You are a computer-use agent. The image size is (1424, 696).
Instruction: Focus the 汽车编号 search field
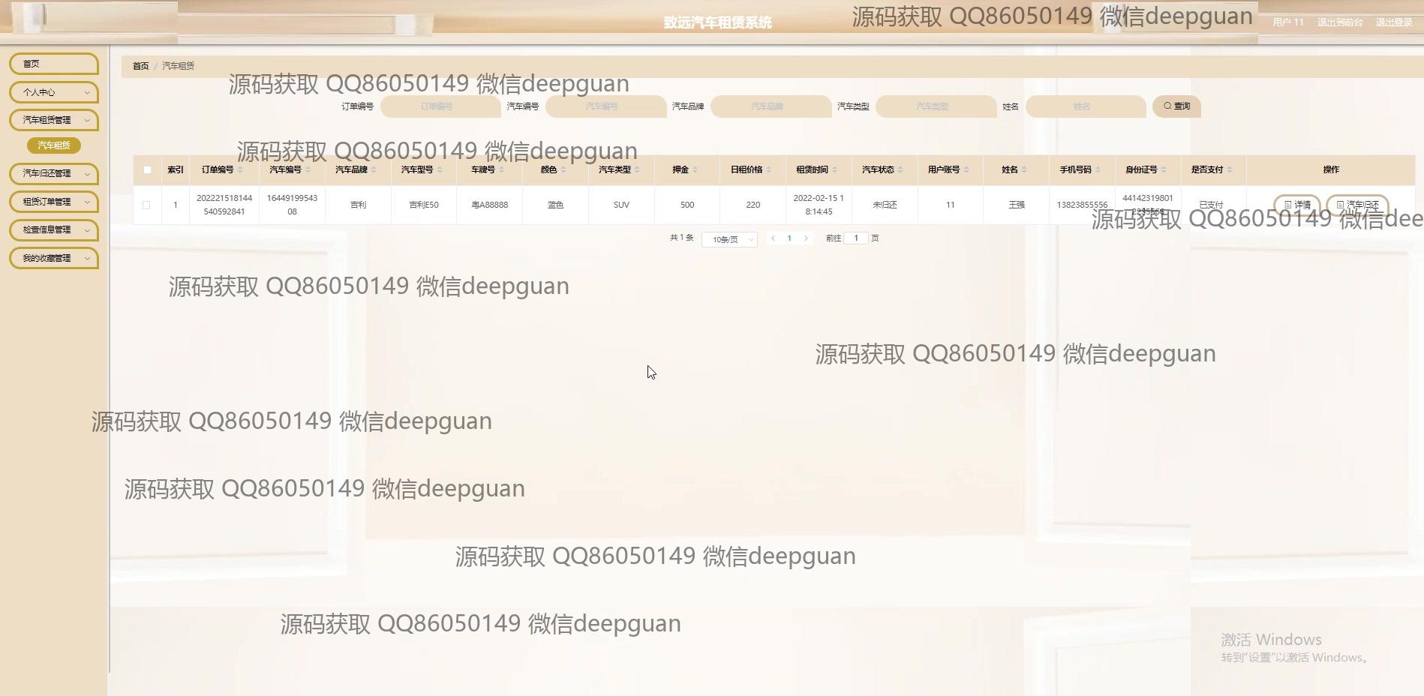click(x=605, y=106)
